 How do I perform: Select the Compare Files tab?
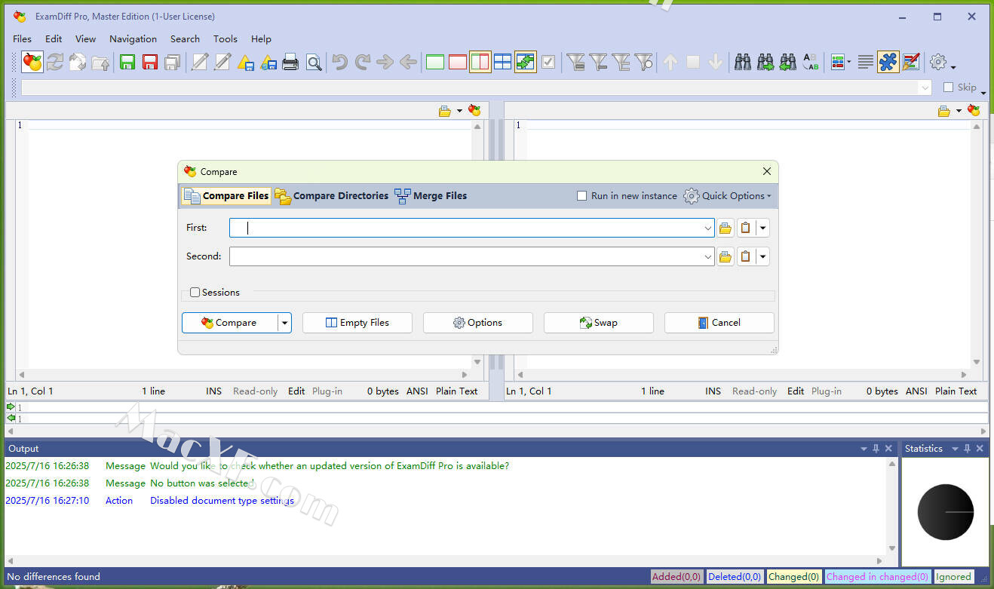point(226,196)
